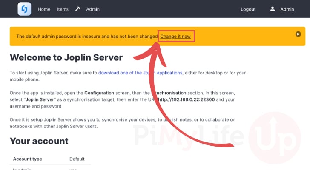Viewport: 310px width, 170px height.
Task: Select the 'Your account' heading
Action: click(39, 141)
